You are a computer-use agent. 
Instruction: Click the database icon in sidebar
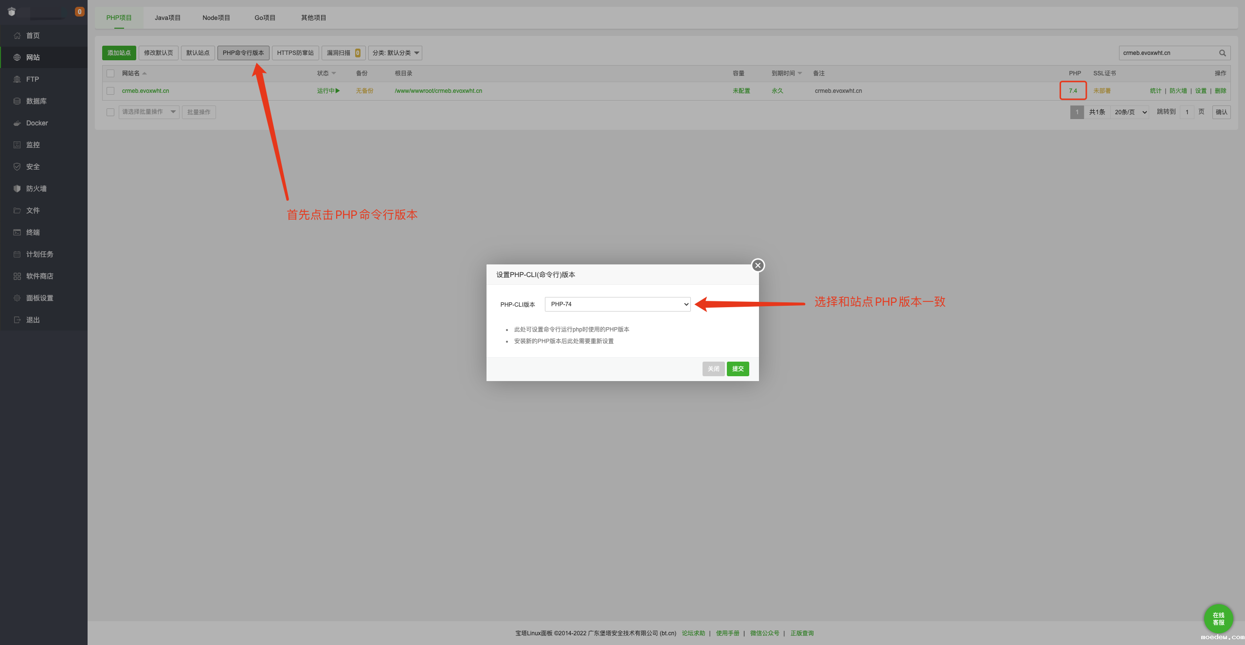tap(17, 101)
